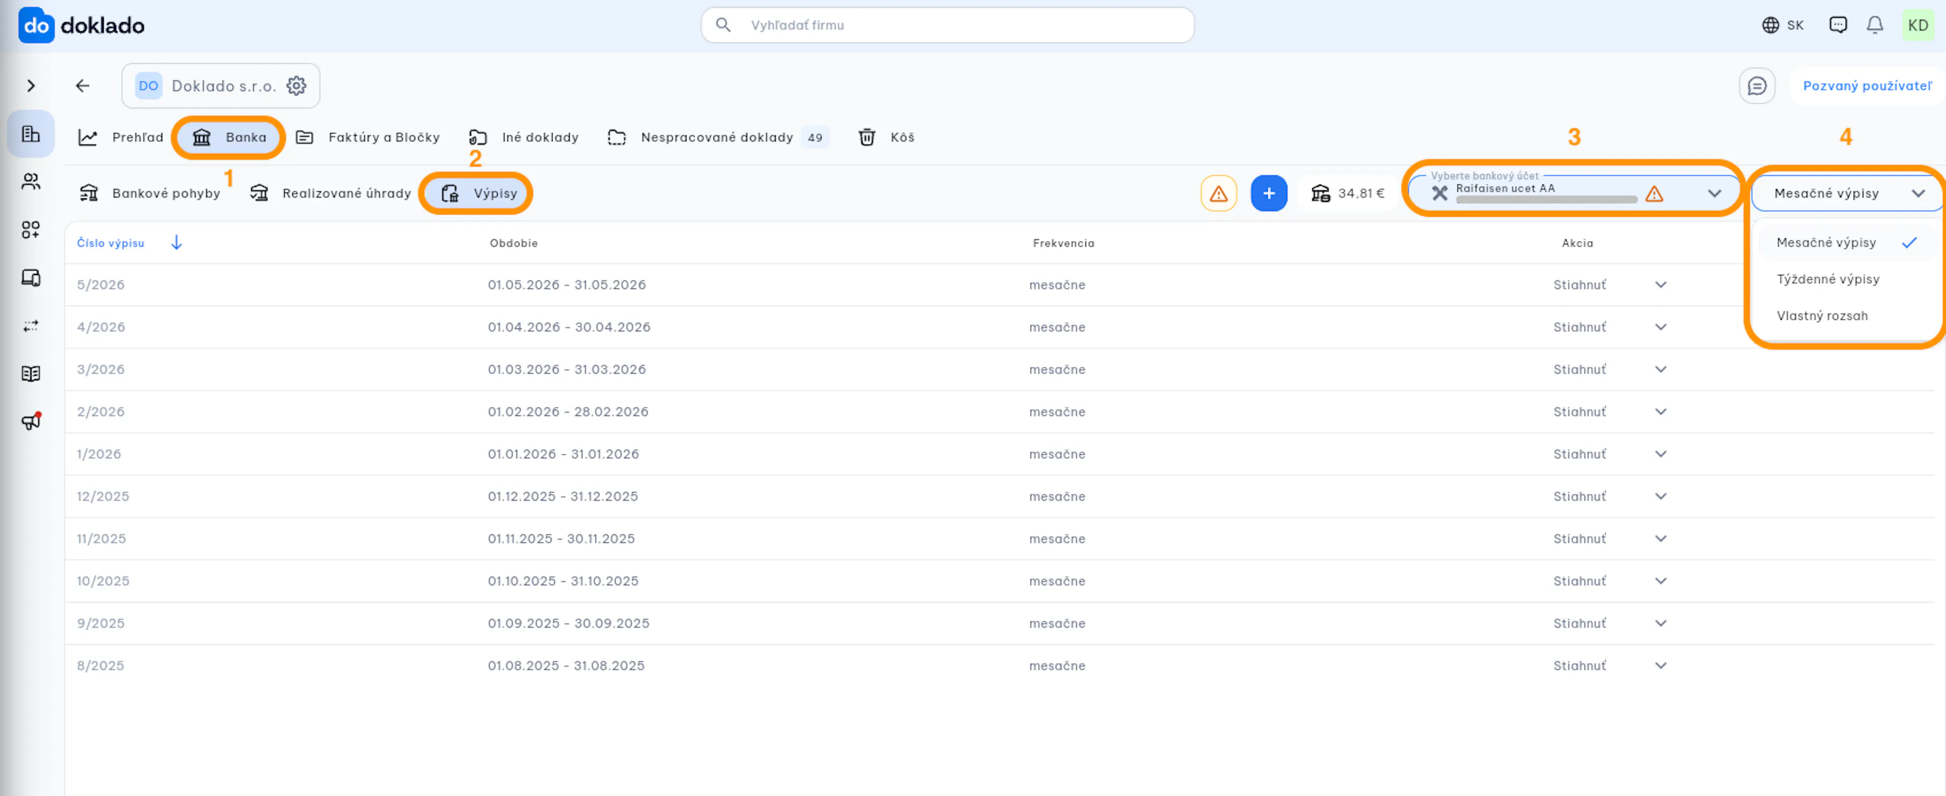Image resolution: width=1946 pixels, height=796 pixels.
Task: Toggle the Mesačné výpisy period dropdown
Action: 1846,194
